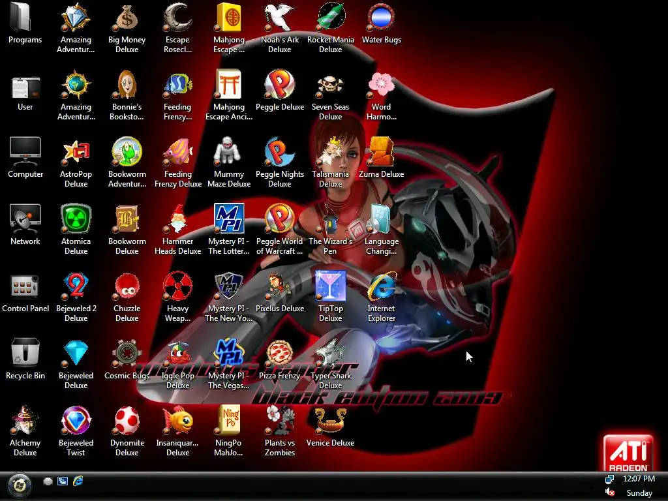Screen dimensions: 668x501
Task: Click Switch between windows quick launch icon
Action: tap(63, 481)
